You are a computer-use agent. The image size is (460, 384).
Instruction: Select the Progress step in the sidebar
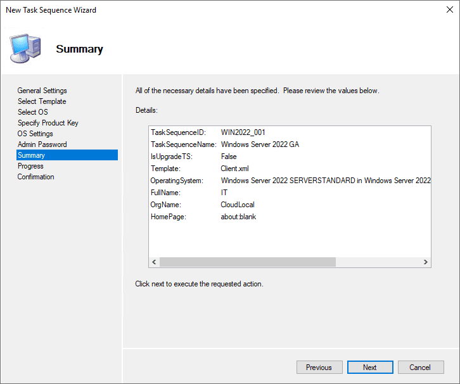(30, 166)
